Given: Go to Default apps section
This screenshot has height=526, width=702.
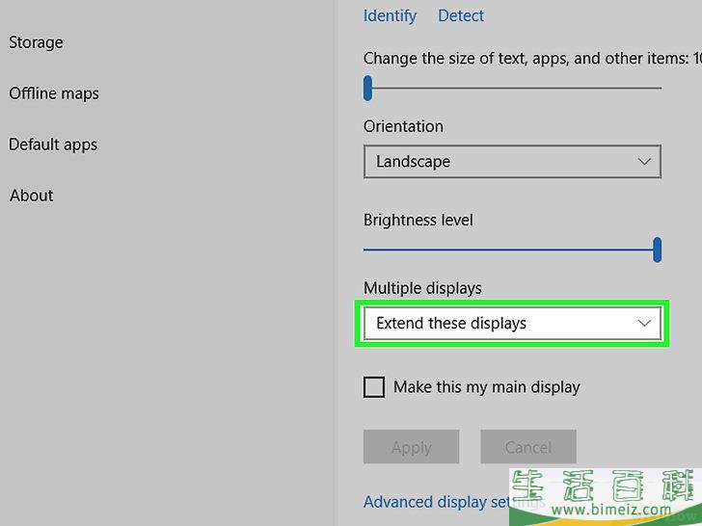Looking at the screenshot, I should click(x=53, y=145).
